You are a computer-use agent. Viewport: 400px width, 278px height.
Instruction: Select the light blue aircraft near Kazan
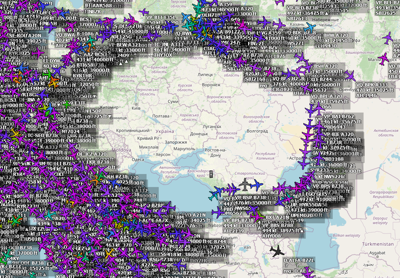tap(310, 27)
